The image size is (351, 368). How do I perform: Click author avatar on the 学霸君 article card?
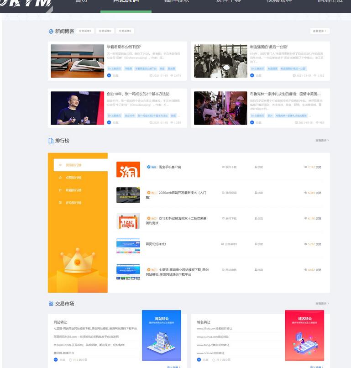(109, 75)
